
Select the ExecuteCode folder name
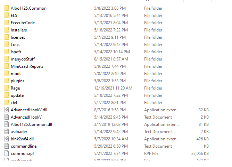(23, 23)
